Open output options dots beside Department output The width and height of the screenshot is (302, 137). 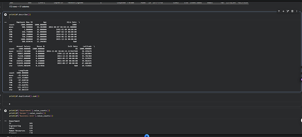click(x=5, y=121)
